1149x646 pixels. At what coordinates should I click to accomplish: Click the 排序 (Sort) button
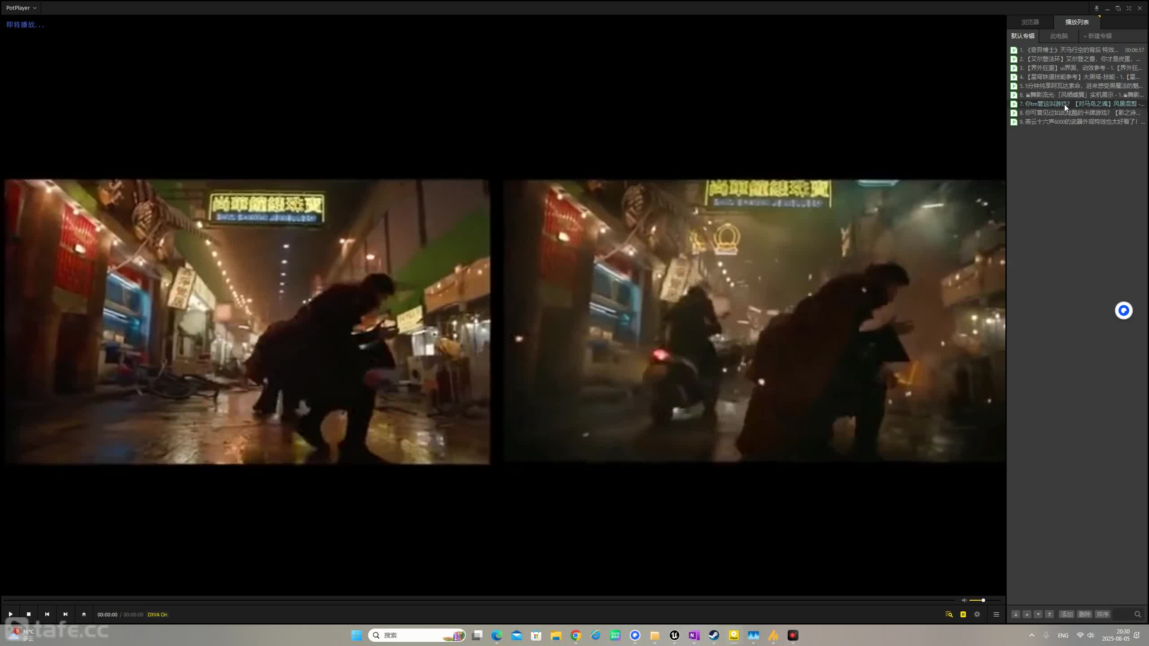[1102, 615]
